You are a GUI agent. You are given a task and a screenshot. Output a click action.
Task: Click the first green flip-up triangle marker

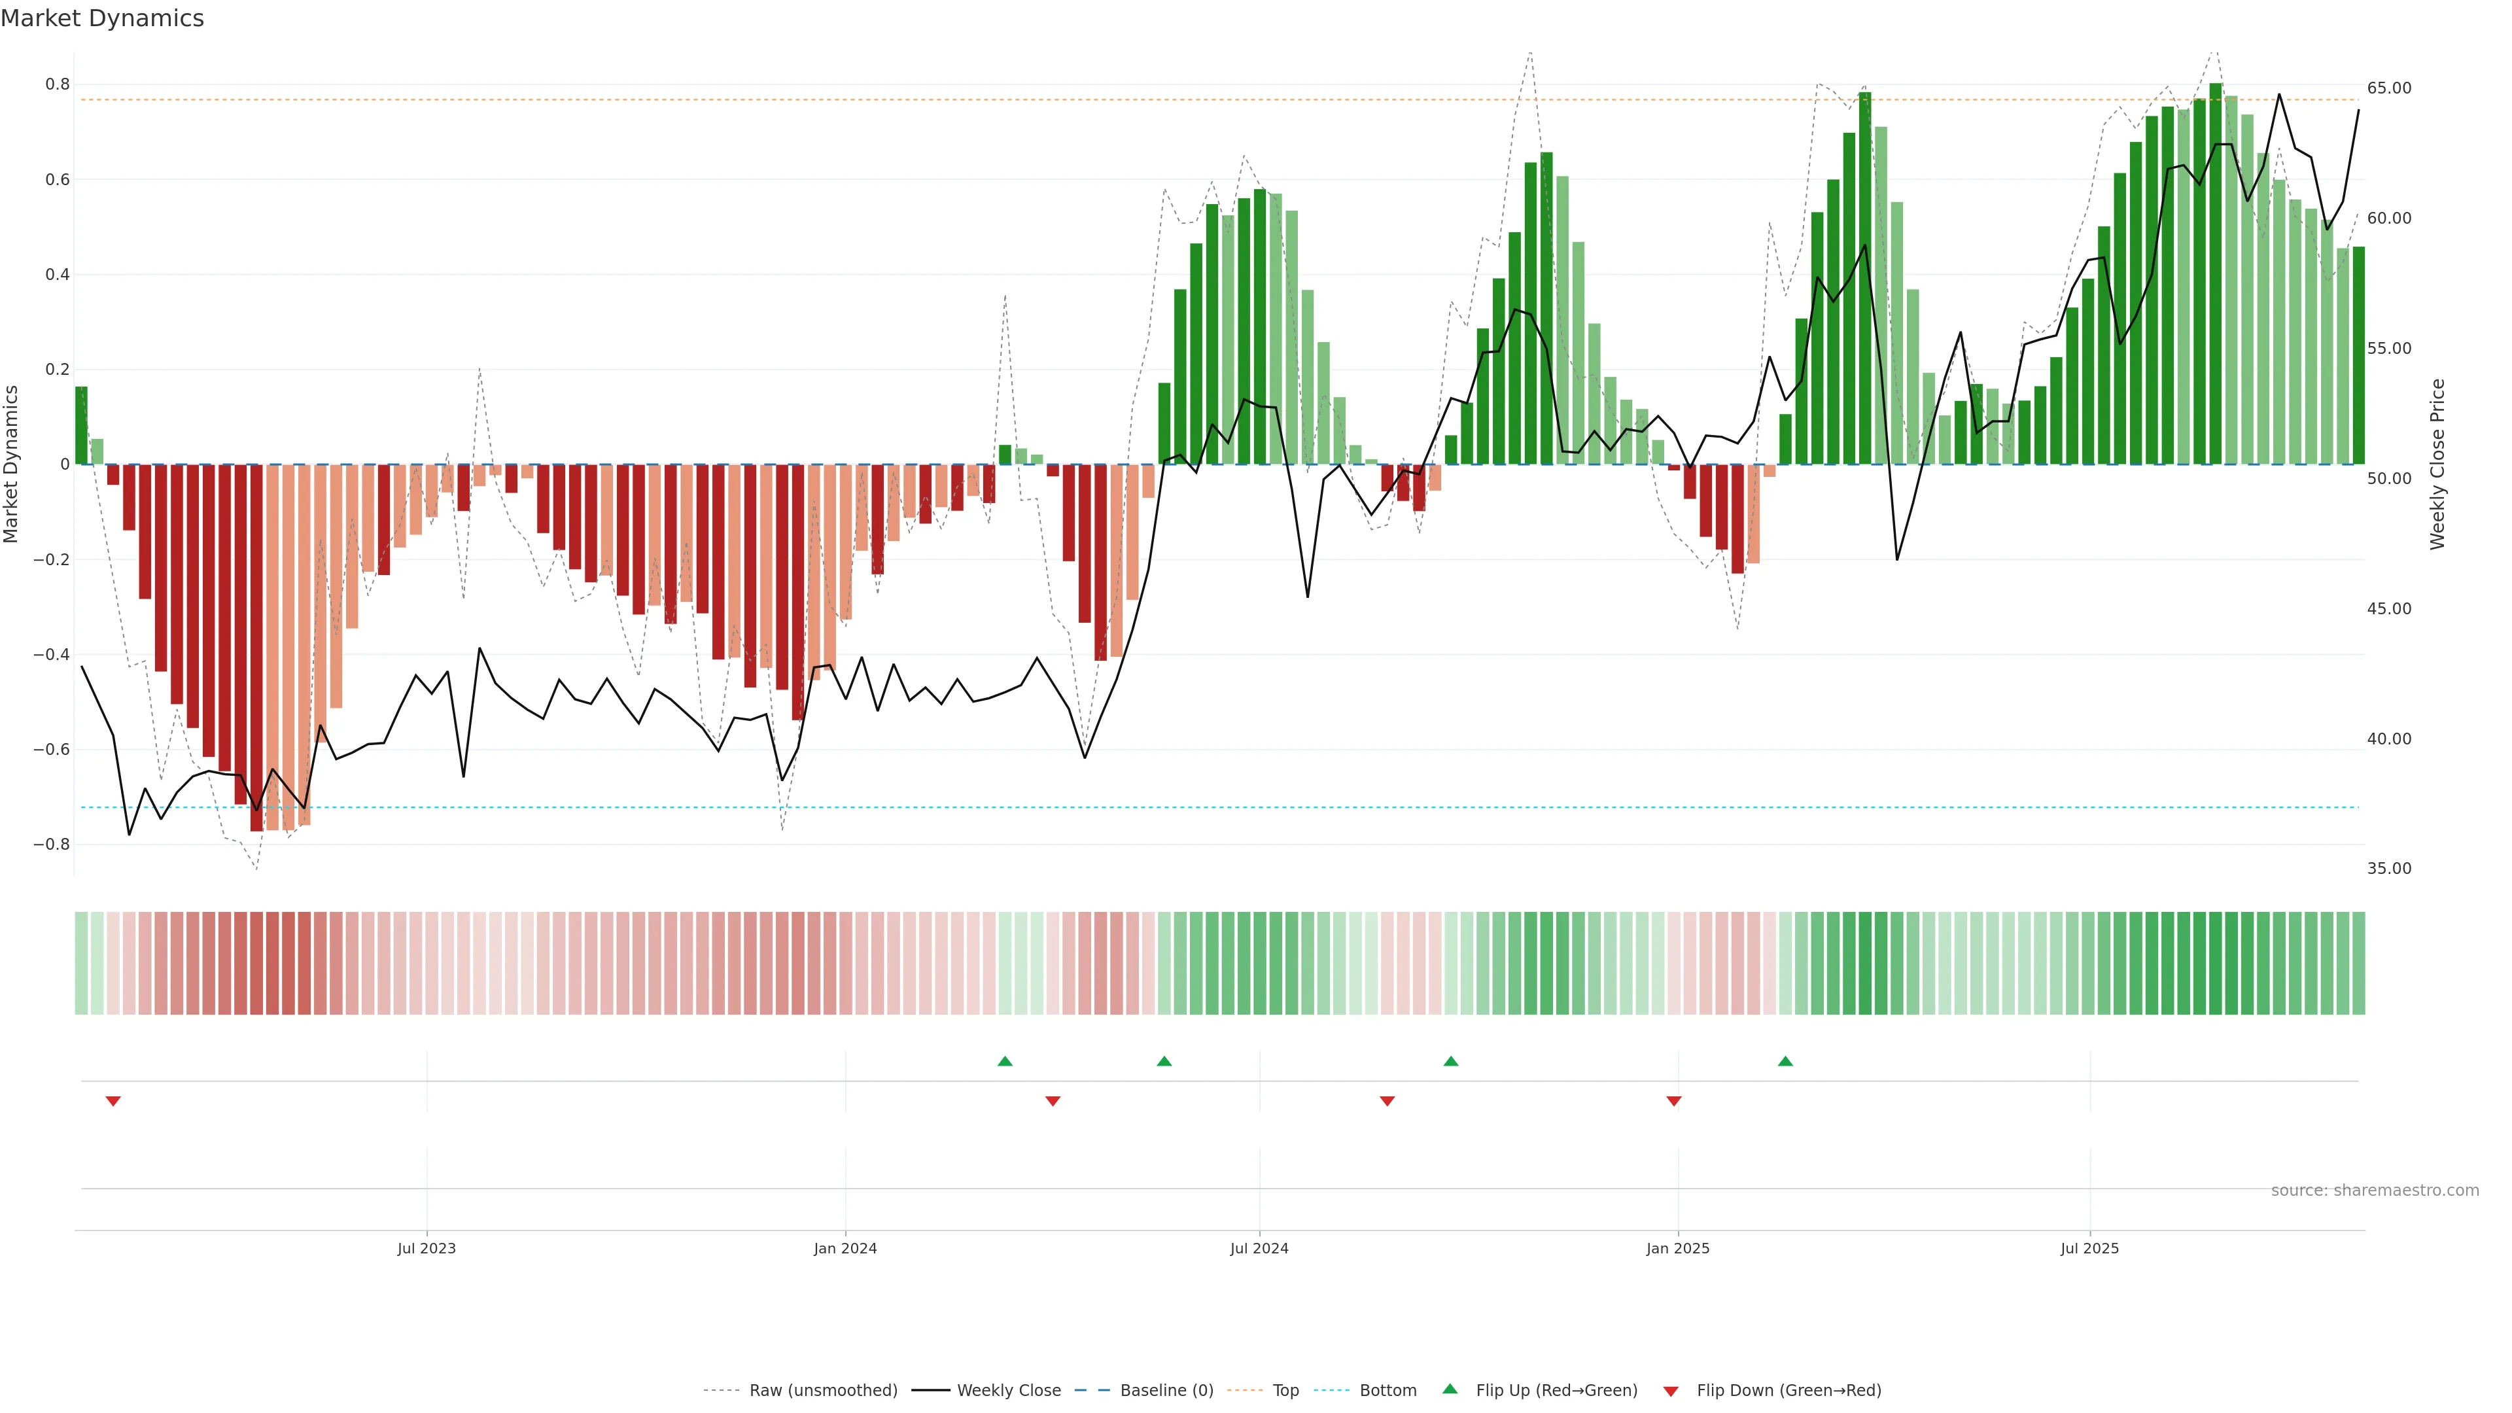pyautogui.click(x=1005, y=1061)
